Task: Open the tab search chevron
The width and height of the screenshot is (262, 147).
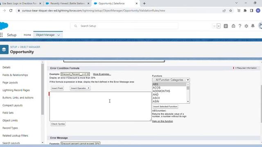Action: tap(237, 3)
